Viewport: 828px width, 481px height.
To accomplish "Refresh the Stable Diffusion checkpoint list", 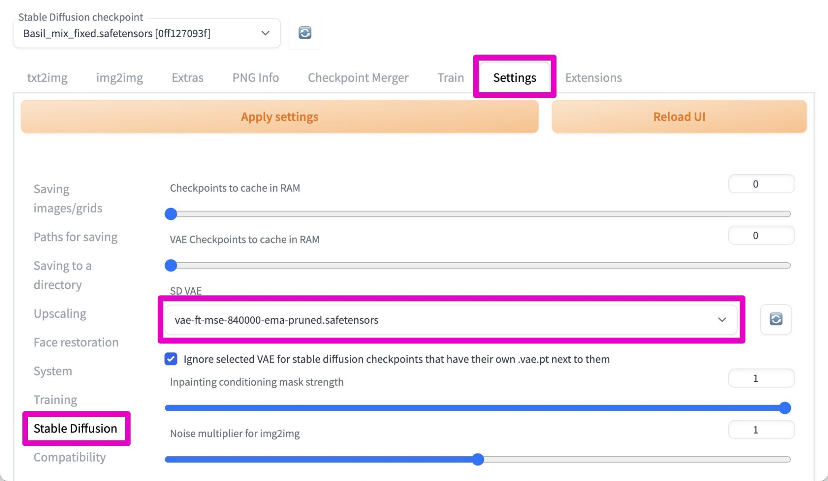I will coord(304,33).
